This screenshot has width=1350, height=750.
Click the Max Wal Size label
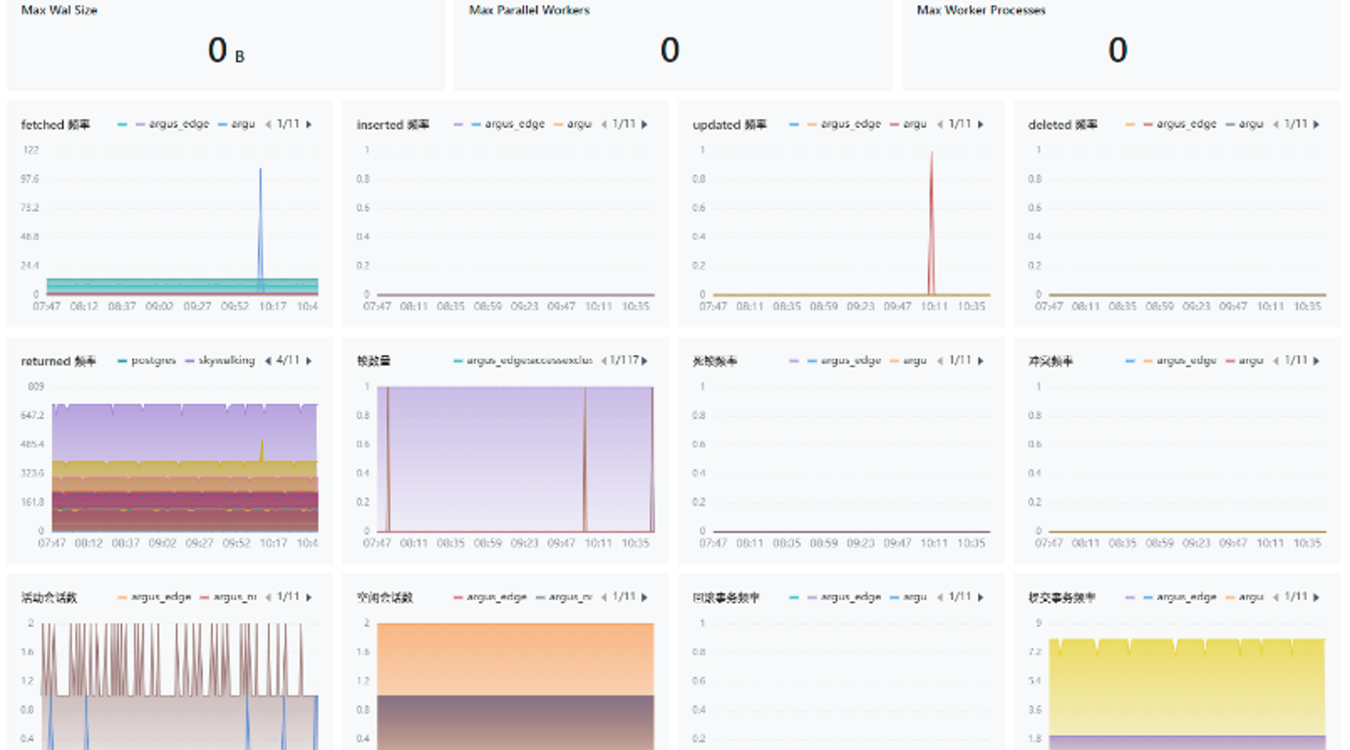tap(59, 10)
